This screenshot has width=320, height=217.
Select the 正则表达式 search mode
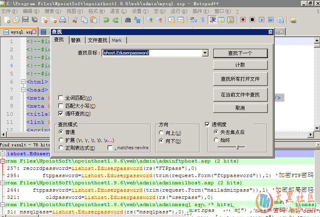[x=61, y=148]
